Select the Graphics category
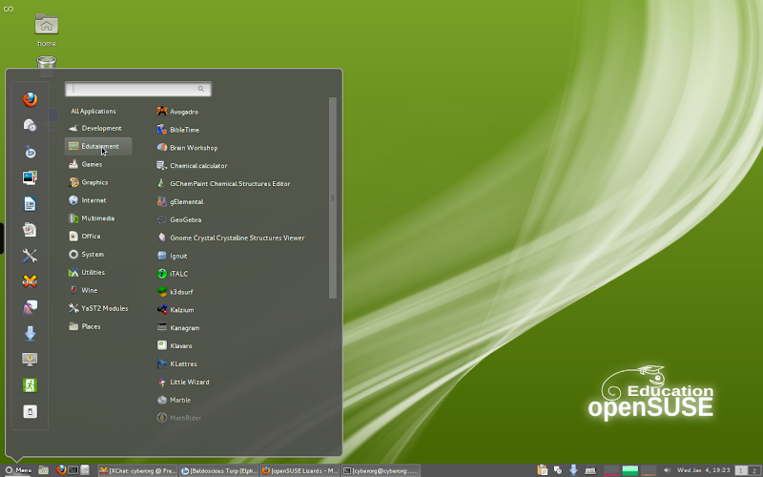 (94, 182)
